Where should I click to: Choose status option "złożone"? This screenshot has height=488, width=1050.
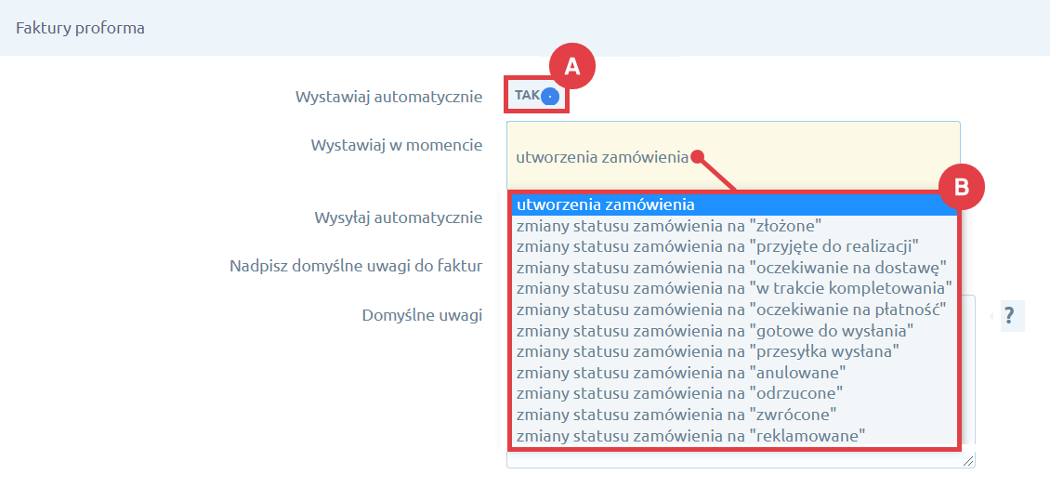pyautogui.click(x=669, y=226)
